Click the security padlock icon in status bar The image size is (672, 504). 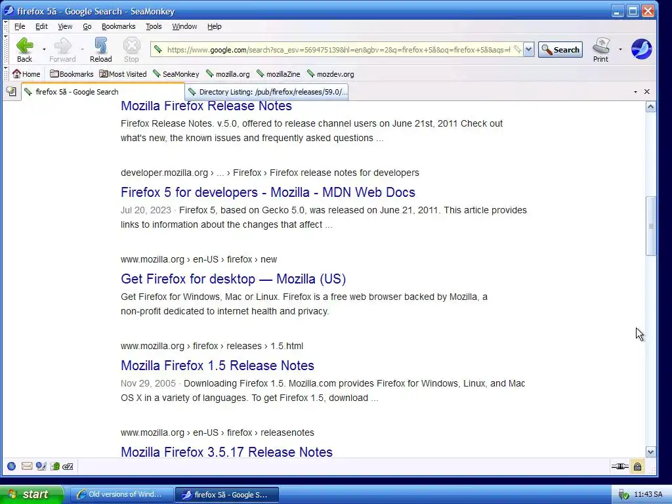pyautogui.click(x=637, y=467)
